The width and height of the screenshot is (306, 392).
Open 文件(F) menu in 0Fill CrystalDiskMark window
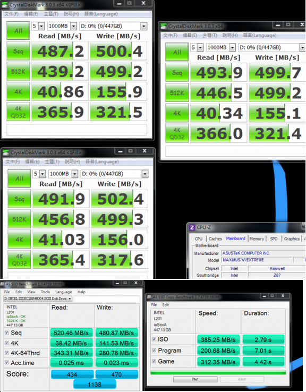pos(12,14)
